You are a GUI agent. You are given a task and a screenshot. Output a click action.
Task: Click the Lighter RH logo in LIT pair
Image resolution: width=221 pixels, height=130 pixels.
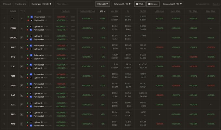[x=32, y=20]
